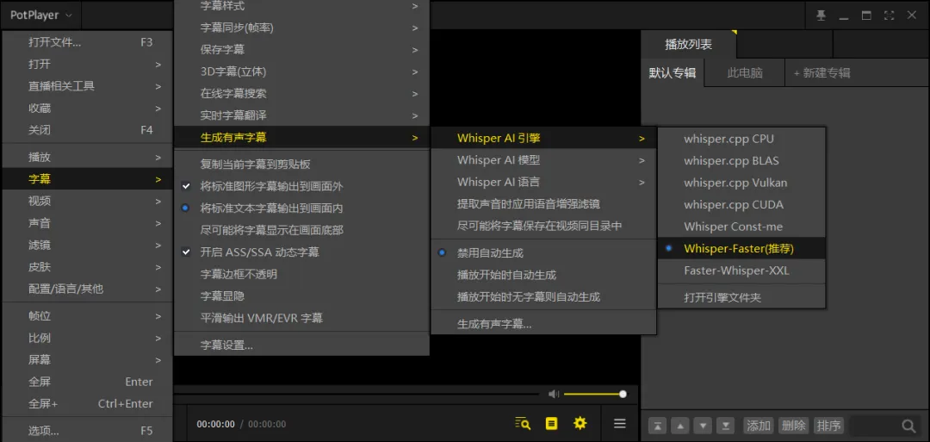The width and height of the screenshot is (930, 442).
Task: Select whisper.cpp BLAS engine
Action: (741, 161)
